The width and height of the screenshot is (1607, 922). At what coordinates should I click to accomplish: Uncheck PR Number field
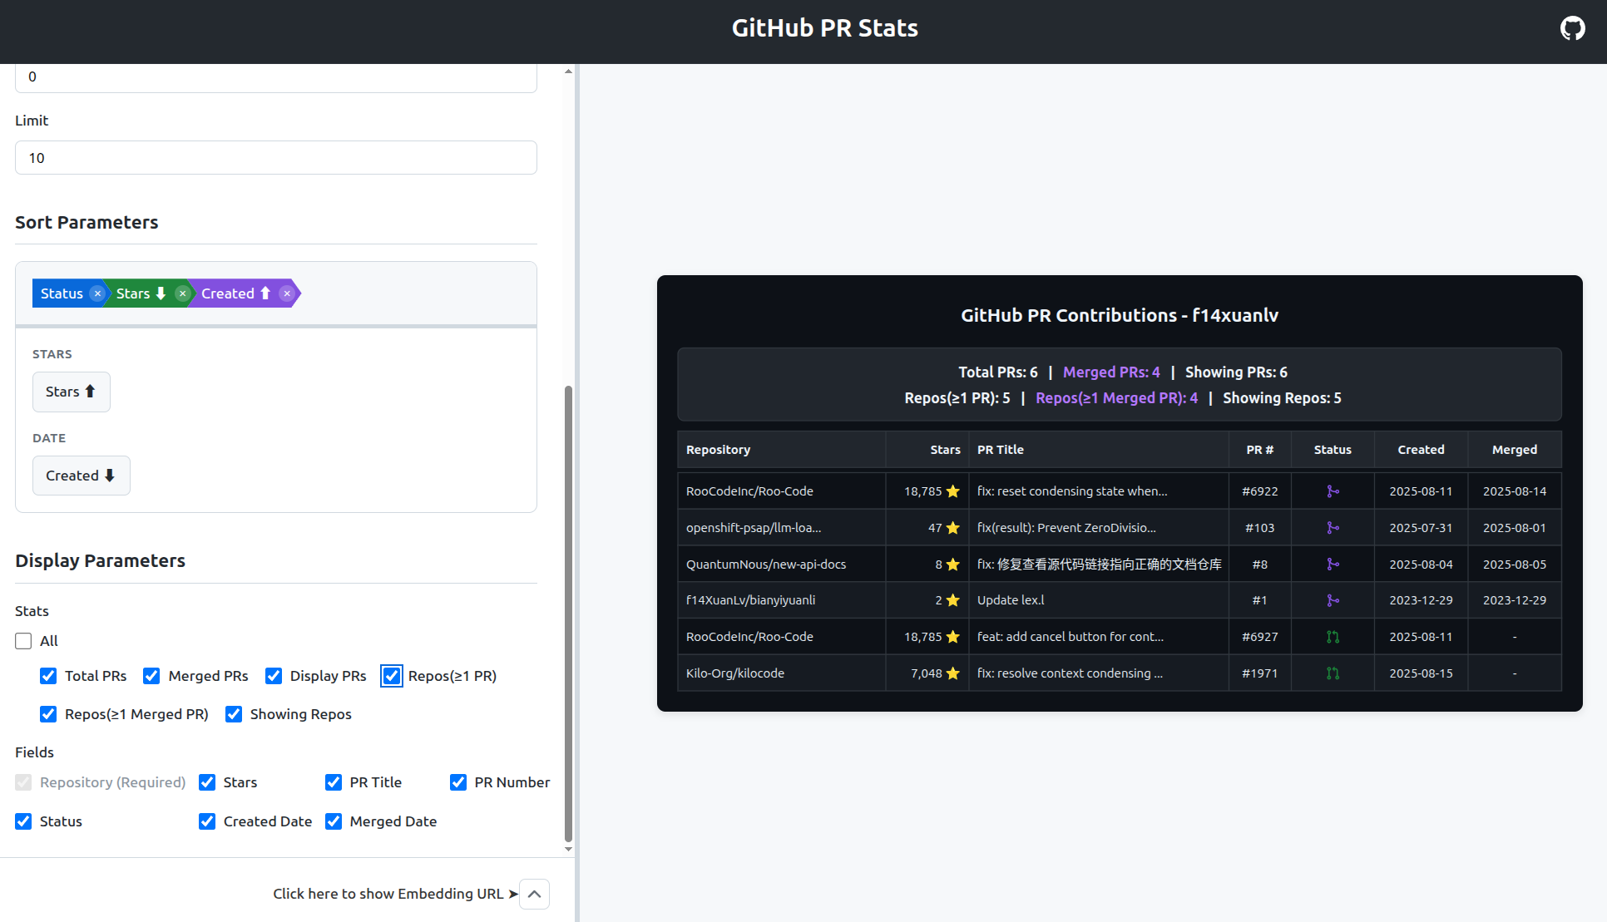click(x=458, y=782)
